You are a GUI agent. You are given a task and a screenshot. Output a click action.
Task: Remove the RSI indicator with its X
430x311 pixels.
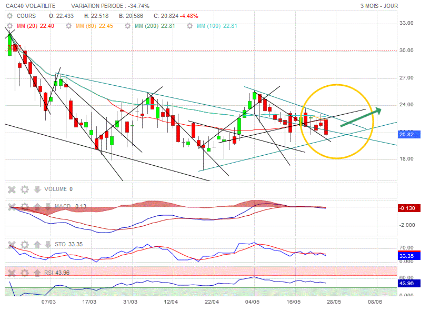[x=12, y=273]
